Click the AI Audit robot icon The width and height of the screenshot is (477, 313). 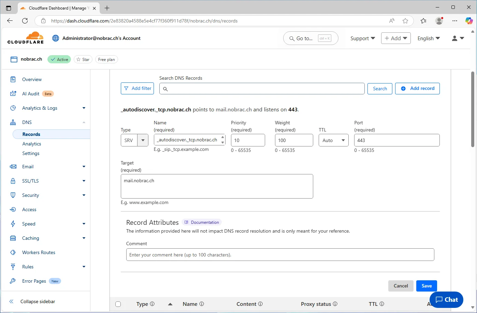pos(13,94)
